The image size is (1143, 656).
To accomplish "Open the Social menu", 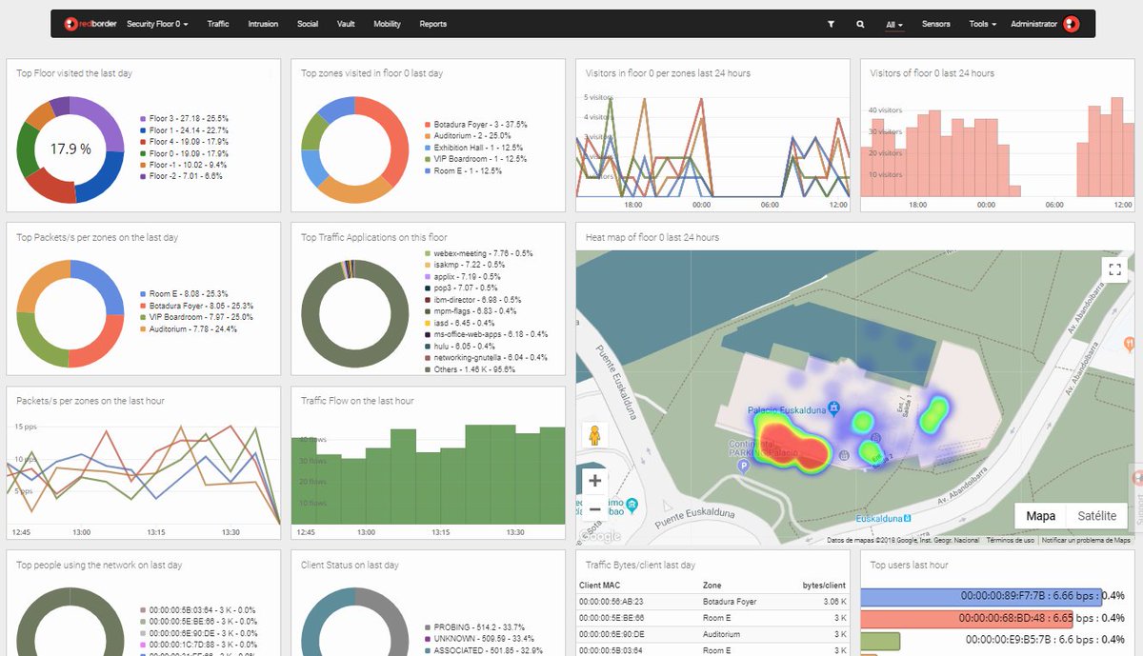I will coord(308,24).
